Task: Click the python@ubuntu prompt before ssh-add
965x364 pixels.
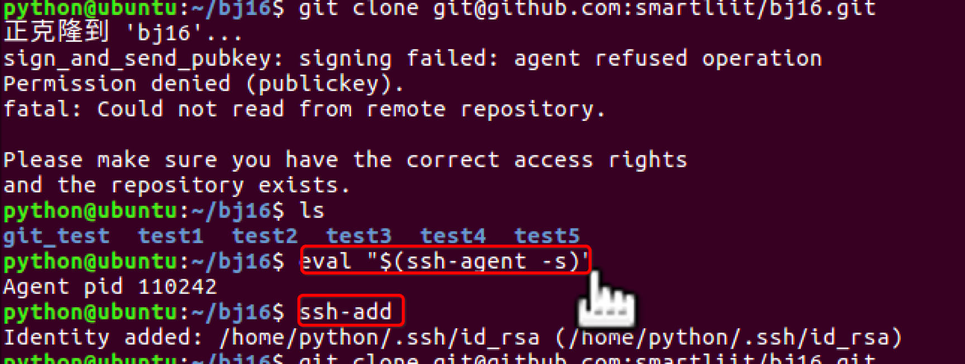Action: [x=143, y=312]
